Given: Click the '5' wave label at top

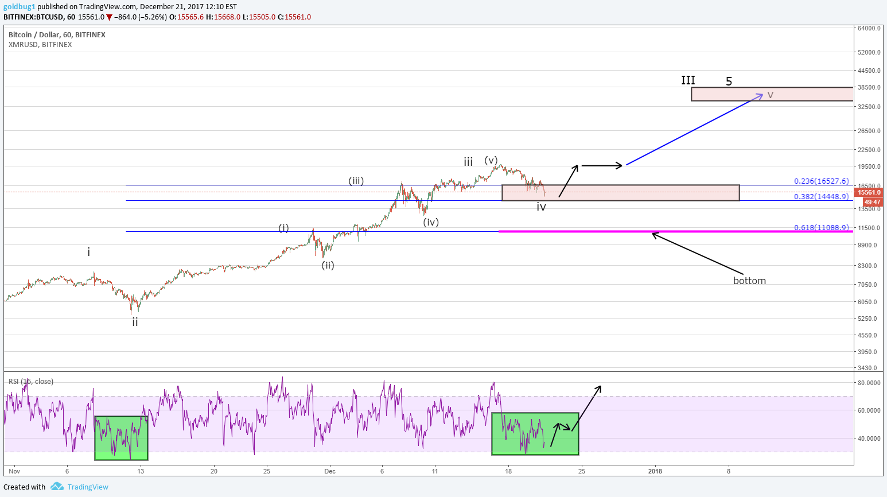Looking at the screenshot, I should coord(729,81).
